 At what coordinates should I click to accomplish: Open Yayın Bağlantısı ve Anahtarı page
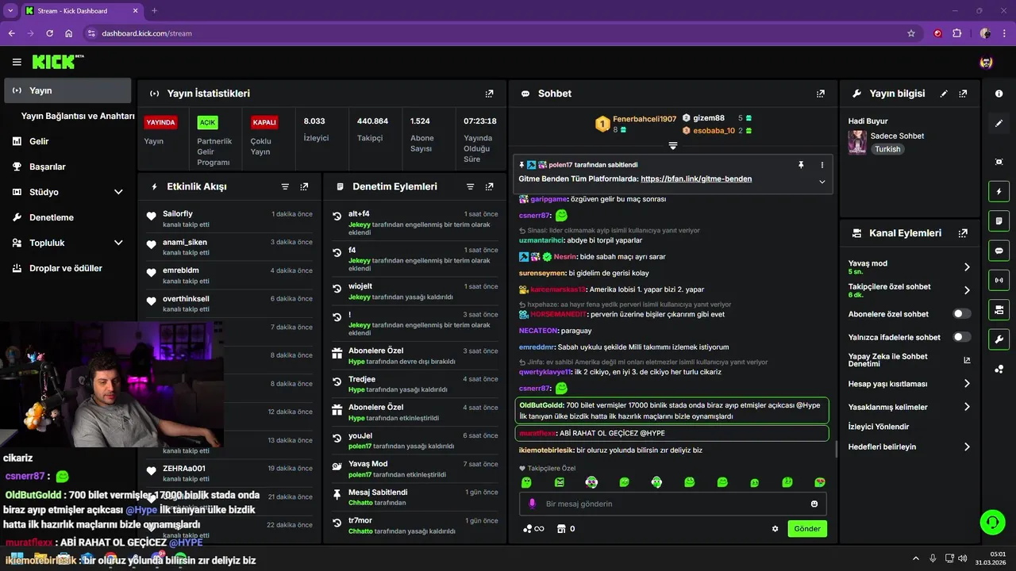78,116
